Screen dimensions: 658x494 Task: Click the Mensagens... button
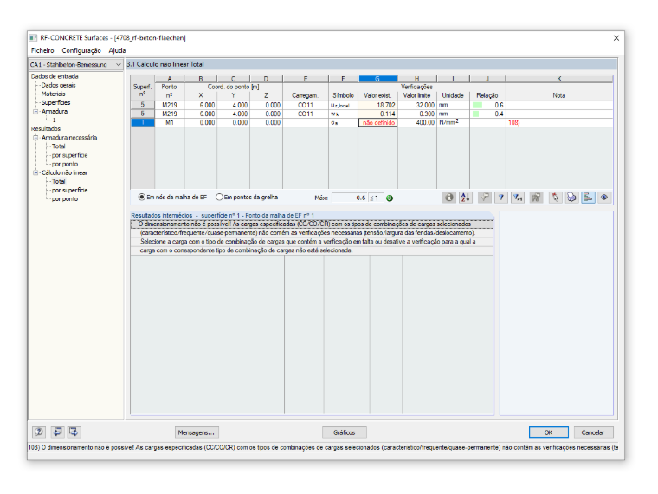click(197, 432)
